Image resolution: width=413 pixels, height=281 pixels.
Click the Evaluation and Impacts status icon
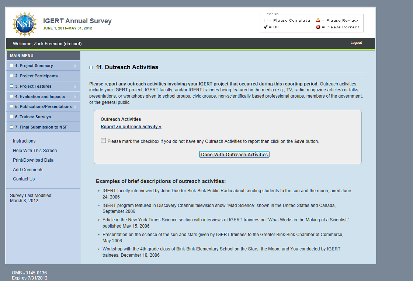pos(12,96)
